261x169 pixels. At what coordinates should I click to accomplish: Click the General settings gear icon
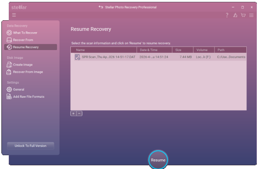9,90
